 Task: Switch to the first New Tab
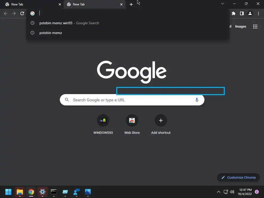click(32, 4)
